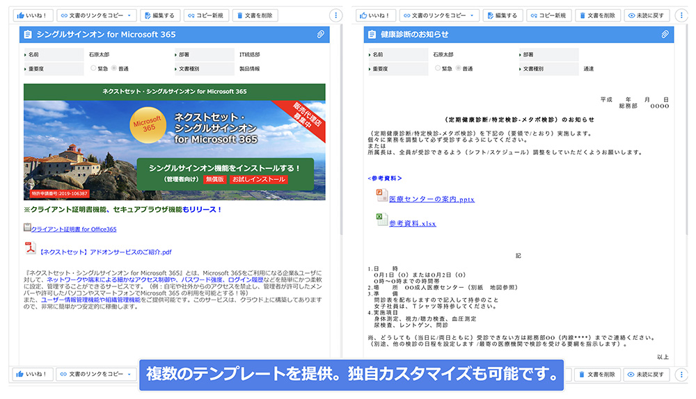Open bottom 文書のリンクをコピー dropdown in left document
The height and width of the screenshot is (399, 696).
pyautogui.click(x=96, y=374)
